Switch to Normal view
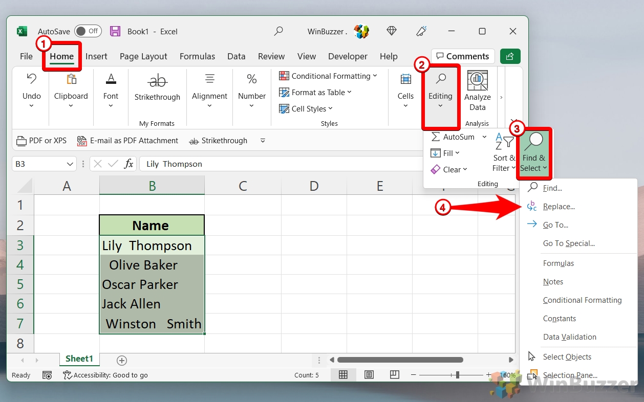This screenshot has width=644, height=402. tap(343, 375)
